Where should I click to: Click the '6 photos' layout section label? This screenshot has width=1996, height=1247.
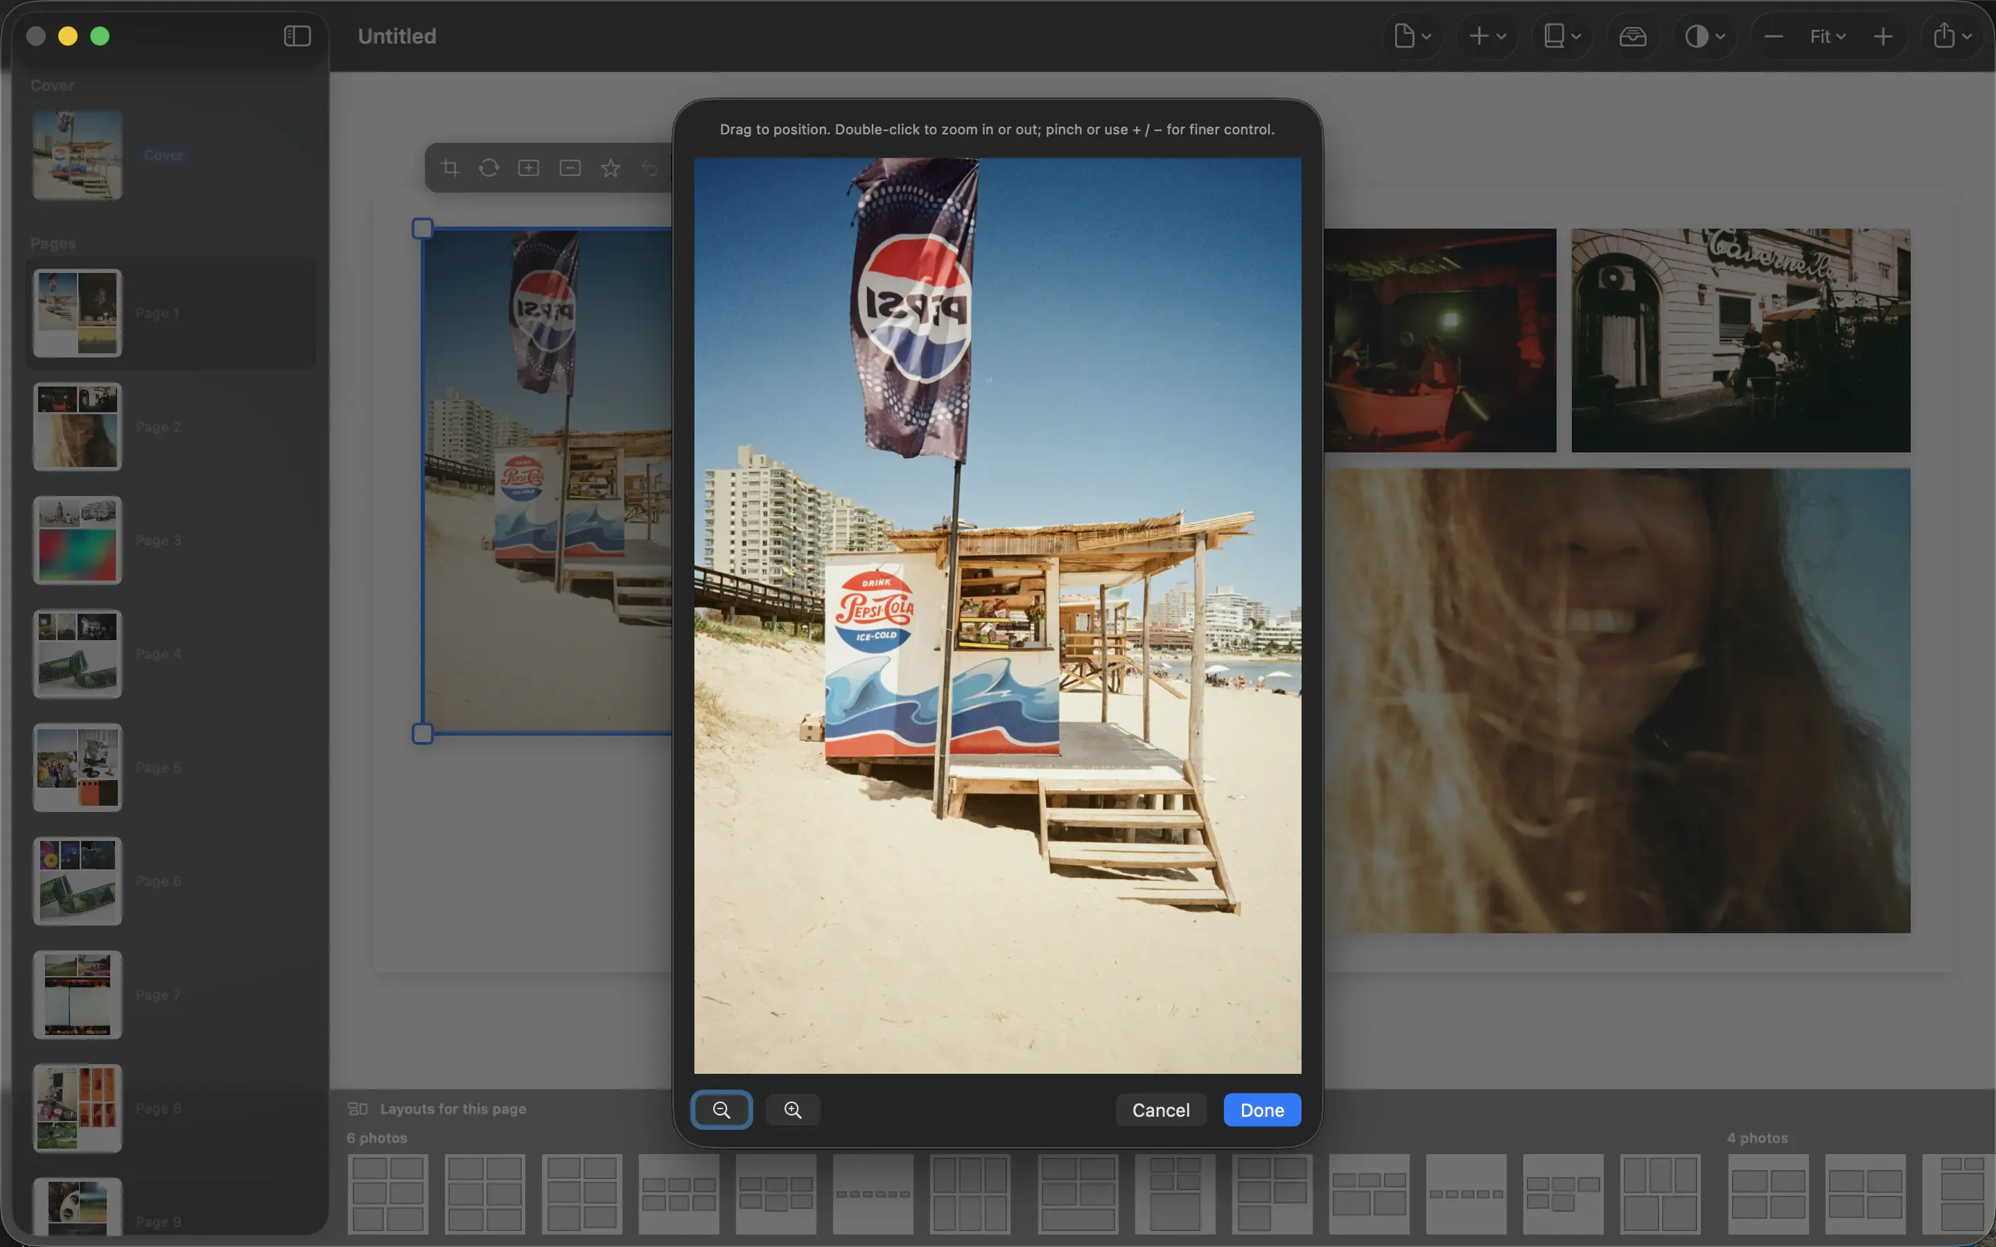pos(377,1138)
